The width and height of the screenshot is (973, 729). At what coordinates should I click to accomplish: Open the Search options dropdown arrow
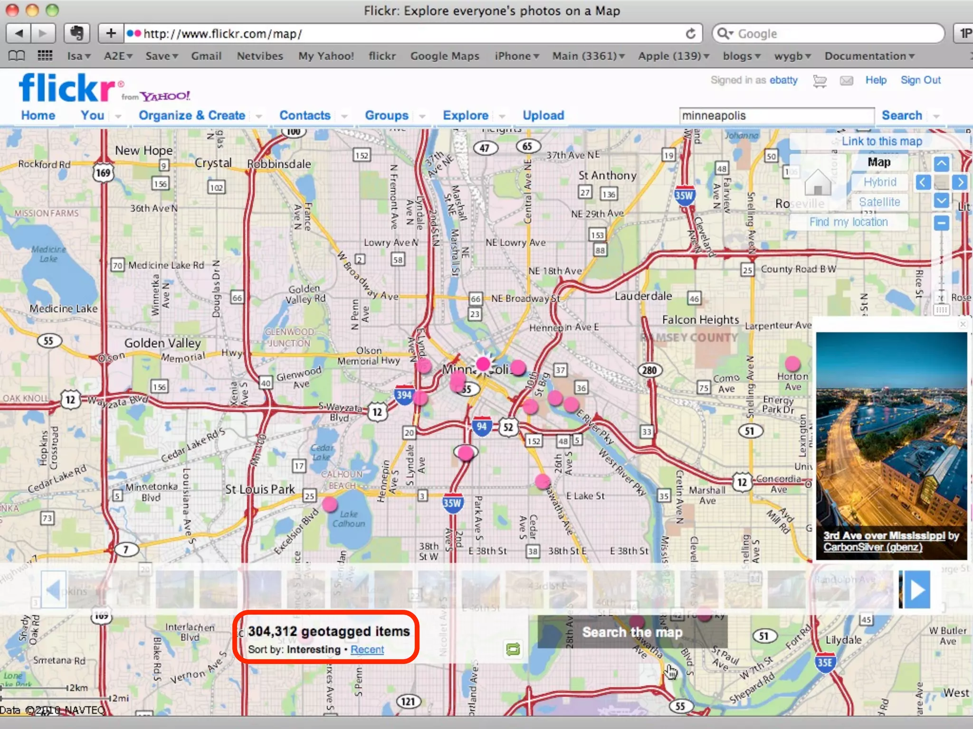[936, 116]
